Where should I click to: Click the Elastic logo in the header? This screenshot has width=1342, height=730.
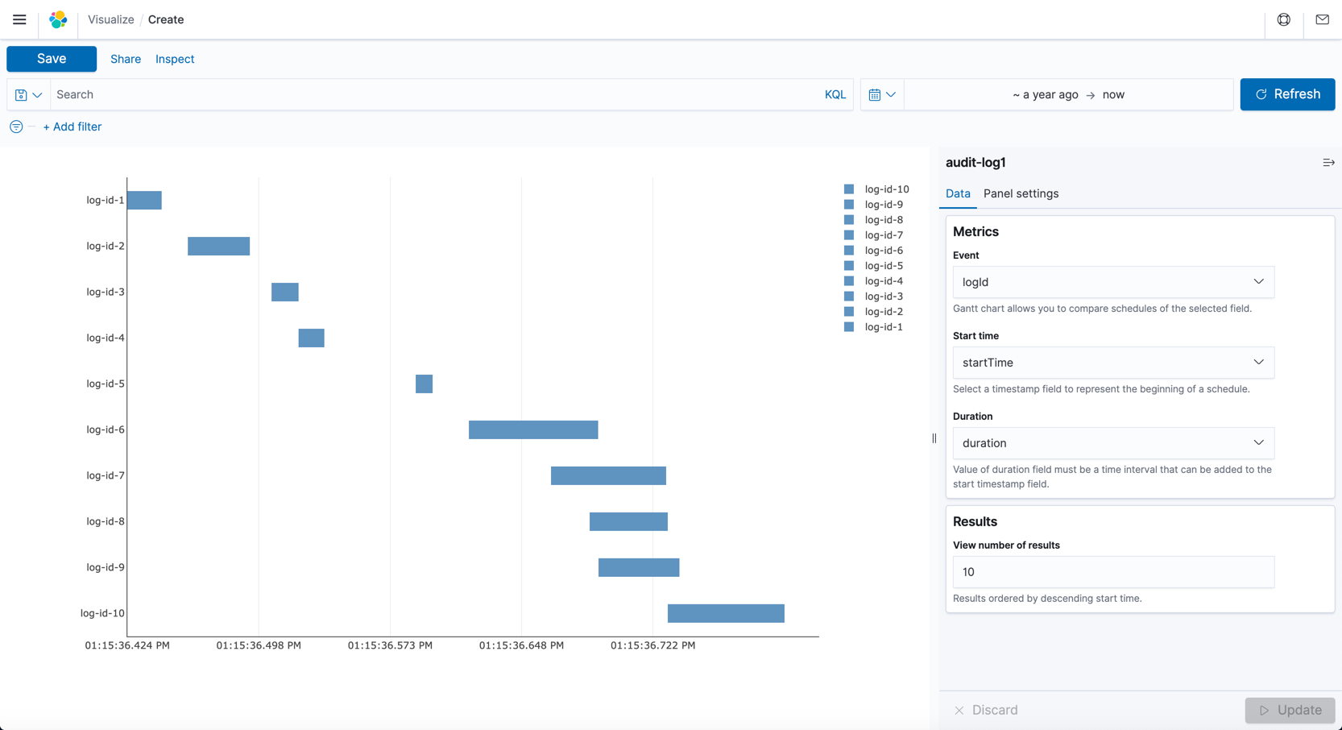click(x=57, y=19)
